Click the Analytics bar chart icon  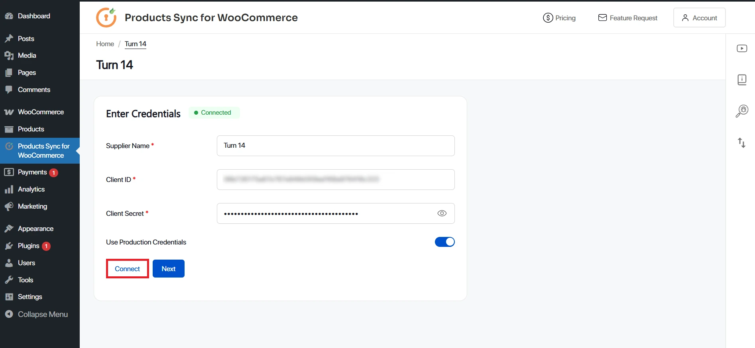[x=9, y=189]
